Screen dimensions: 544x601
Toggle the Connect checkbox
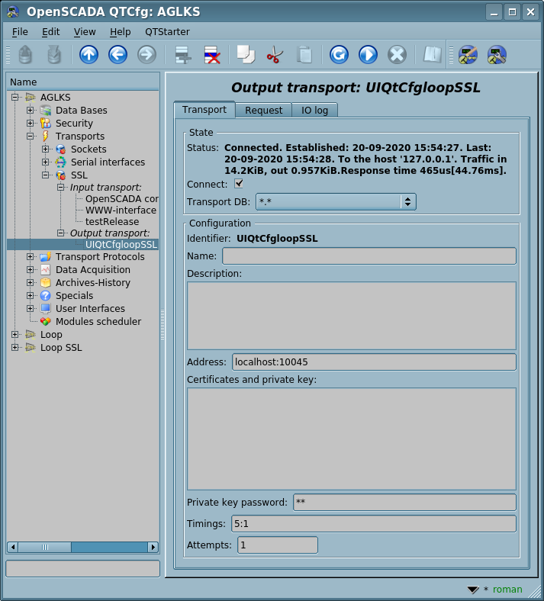tap(239, 184)
